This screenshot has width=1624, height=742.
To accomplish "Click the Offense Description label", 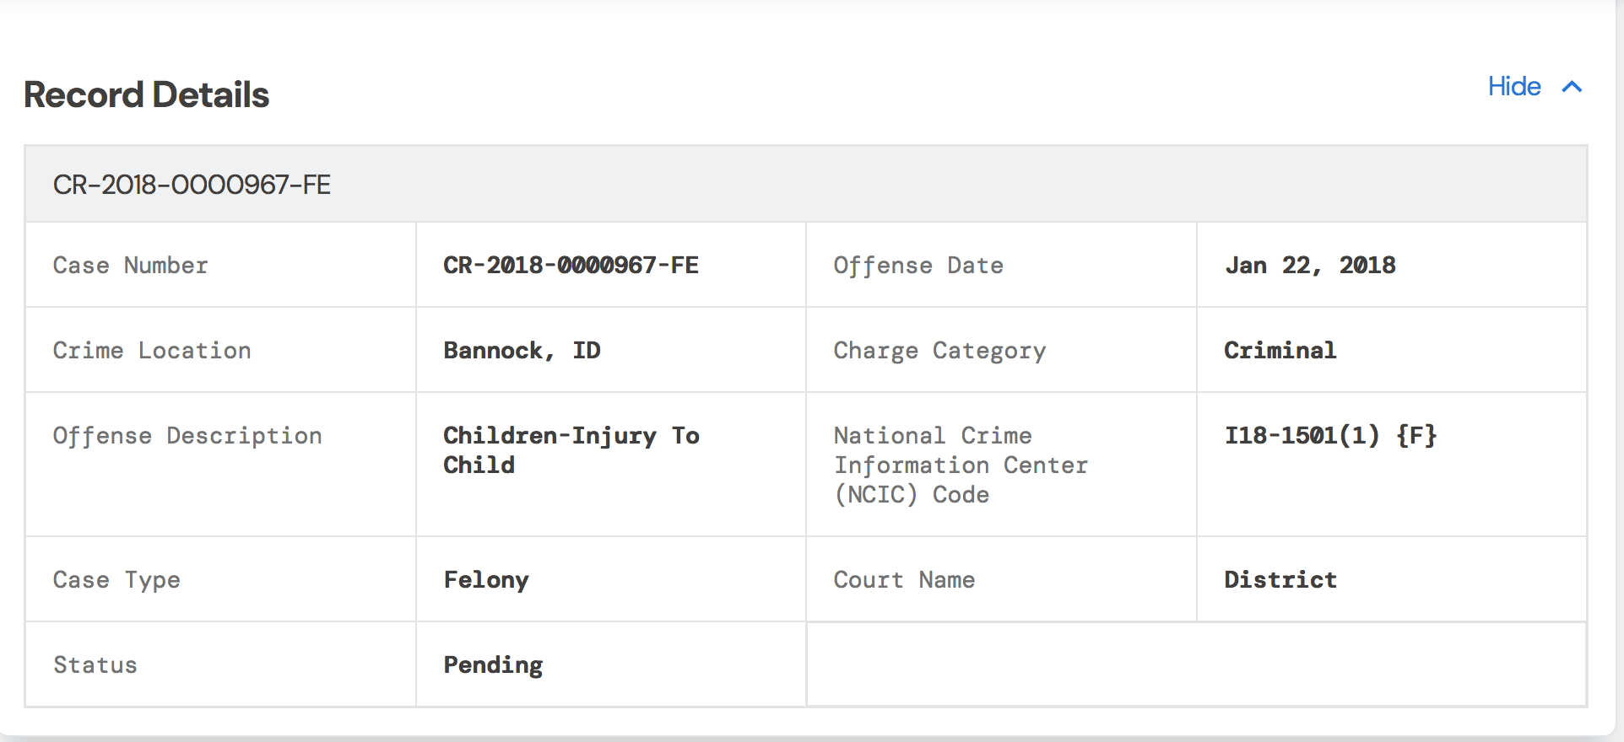I will coord(187,436).
